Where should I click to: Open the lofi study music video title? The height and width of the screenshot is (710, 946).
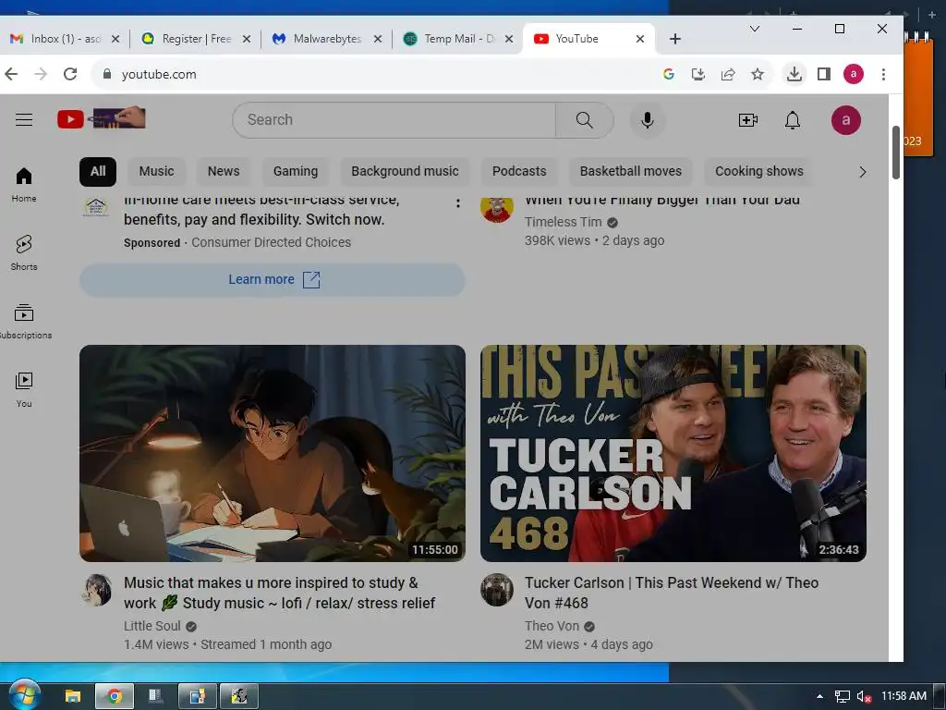coord(279,593)
